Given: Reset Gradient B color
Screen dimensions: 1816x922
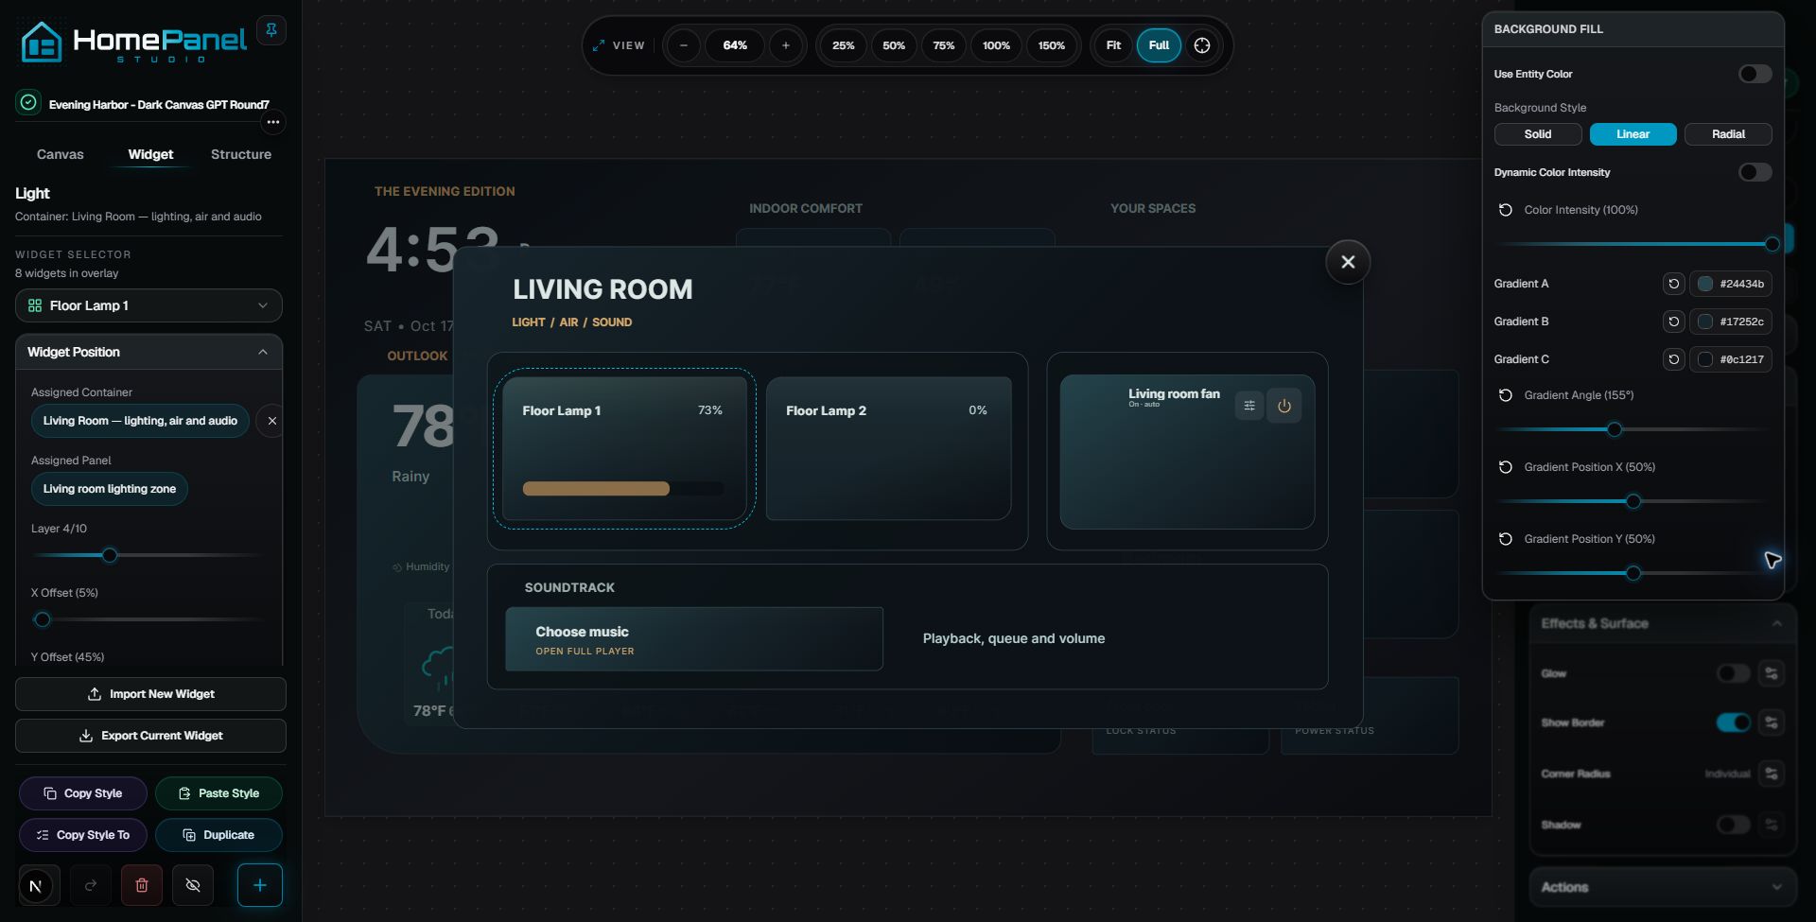Looking at the screenshot, I should (1674, 322).
